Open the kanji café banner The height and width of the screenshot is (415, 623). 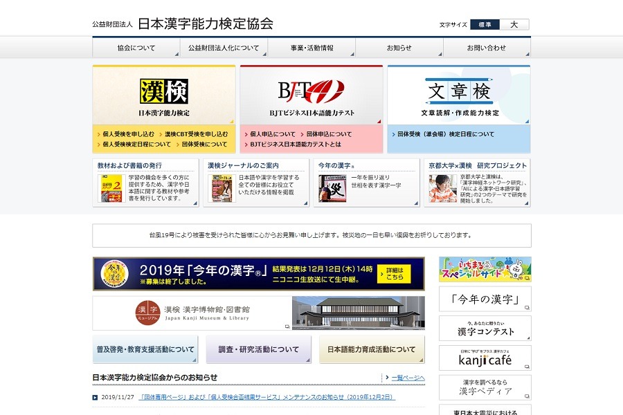point(485,358)
